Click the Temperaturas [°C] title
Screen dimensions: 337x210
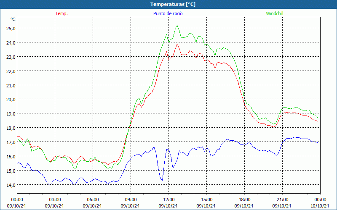coord(173,4)
